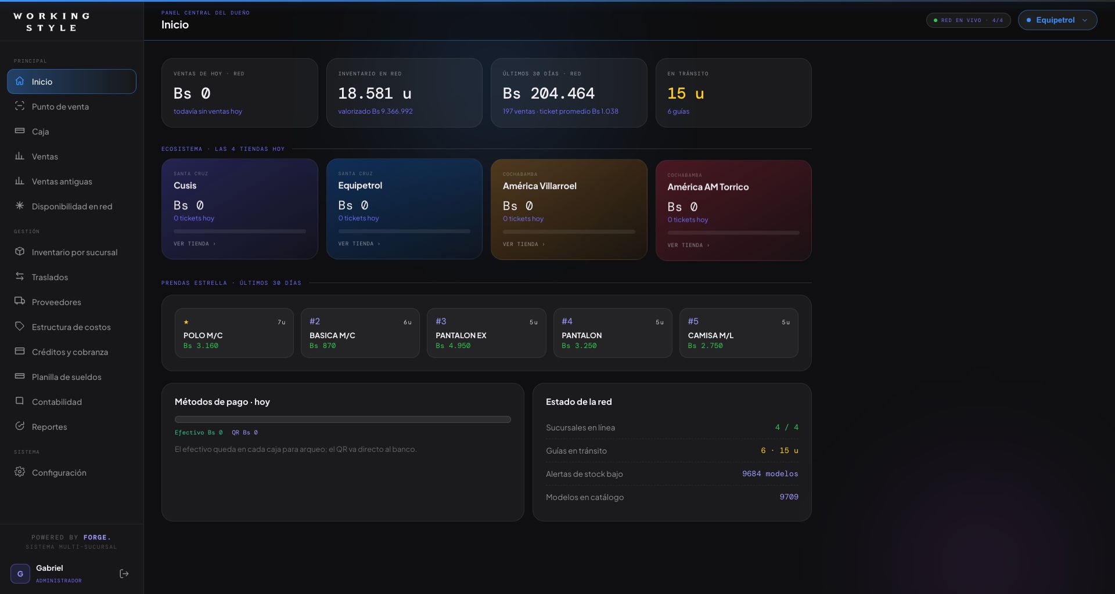
Task: Click the 'Bs 204.464' last 30 days value
Action: [548, 93]
